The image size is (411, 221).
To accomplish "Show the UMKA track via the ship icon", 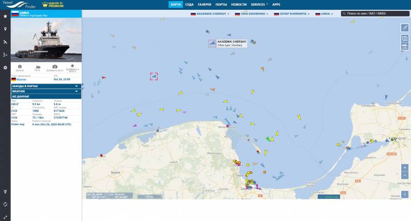I will pyautogui.click(x=38, y=67).
